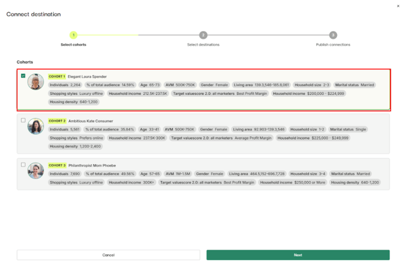
Task: Click step 2 Select destinations circle
Action: click(x=203, y=35)
